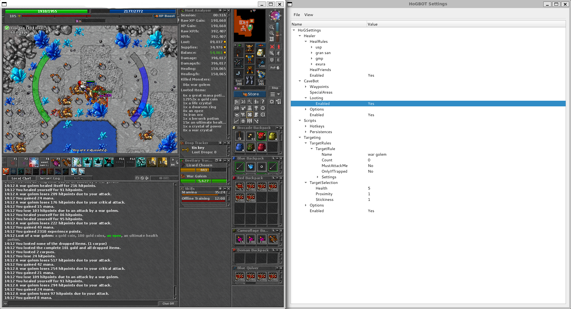Image resolution: width=571 pixels, height=309 pixels.
Task: Open the File menu
Action: (x=297, y=15)
